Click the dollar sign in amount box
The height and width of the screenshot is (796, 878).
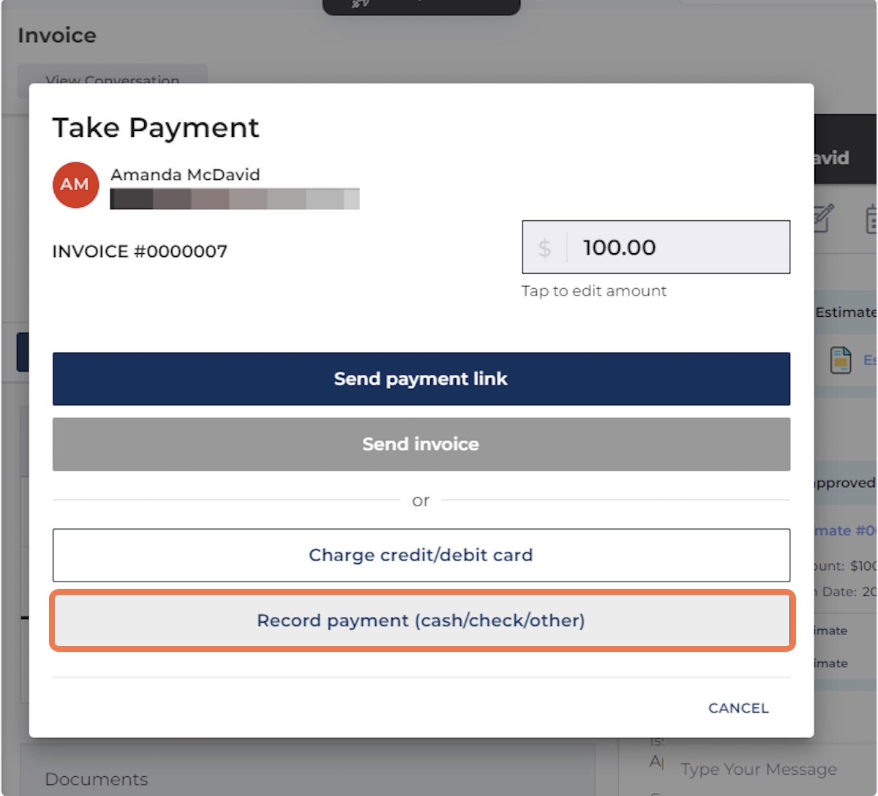(x=544, y=248)
